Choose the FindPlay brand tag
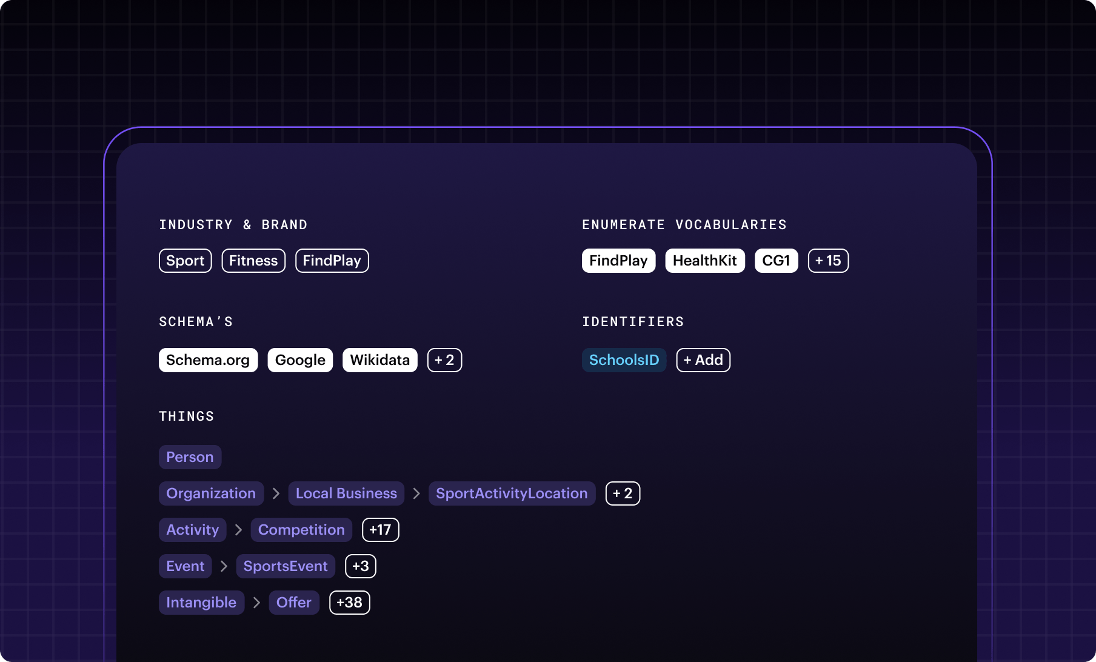This screenshot has width=1096, height=662. (332, 261)
